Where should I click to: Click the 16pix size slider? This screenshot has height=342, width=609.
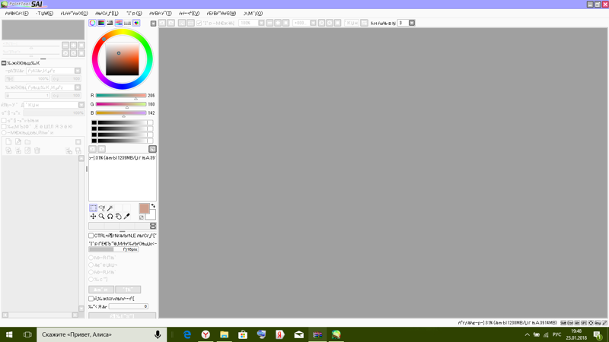[x=113, y=249]
